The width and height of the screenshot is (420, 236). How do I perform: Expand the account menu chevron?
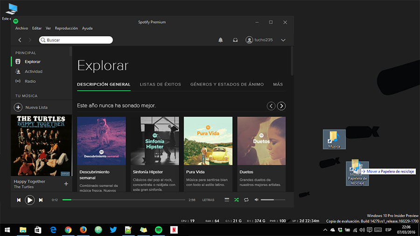pyautogui.click(x=283, y=40)
